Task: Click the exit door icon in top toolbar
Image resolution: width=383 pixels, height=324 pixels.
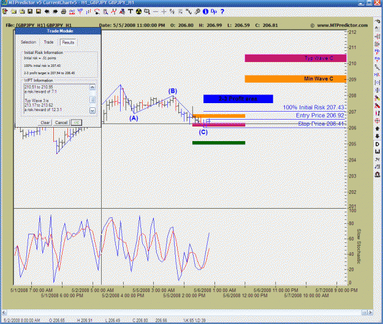Action: pos(5,12)
